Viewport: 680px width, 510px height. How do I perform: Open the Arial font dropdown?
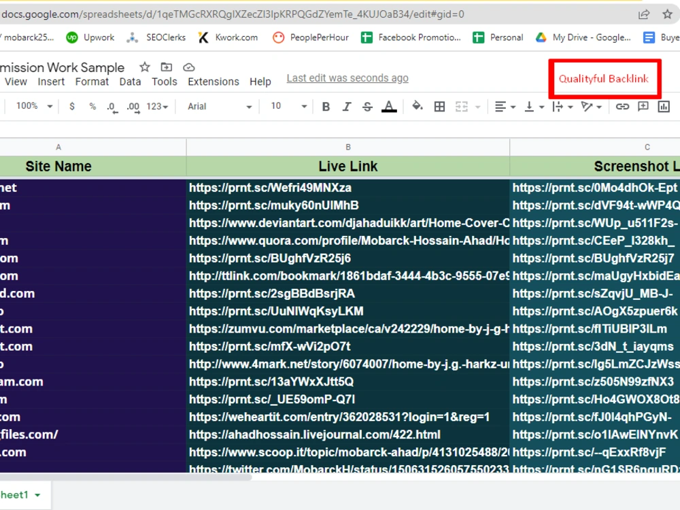point(219,106)
